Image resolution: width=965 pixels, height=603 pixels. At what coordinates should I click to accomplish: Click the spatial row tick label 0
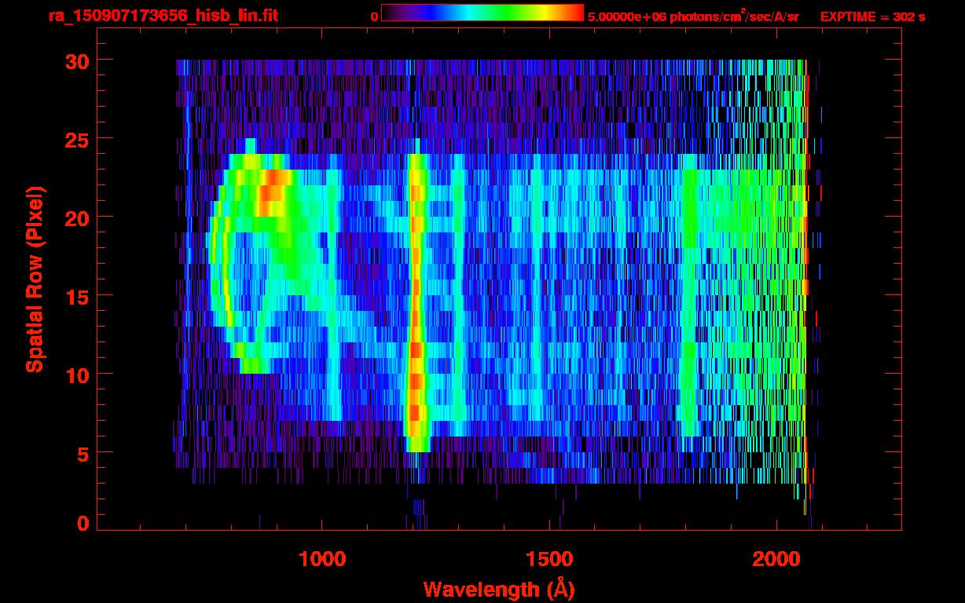[84, 523]
